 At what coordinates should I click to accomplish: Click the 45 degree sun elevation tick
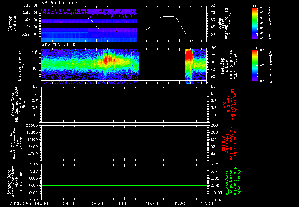[x=213, y=27]
